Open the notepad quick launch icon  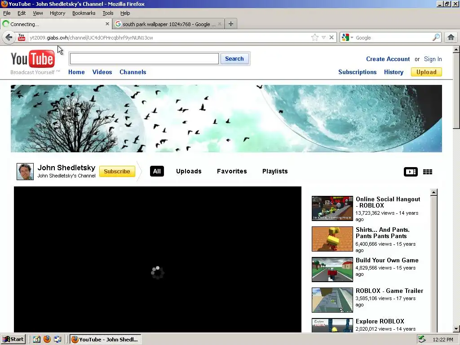[37, 340]
